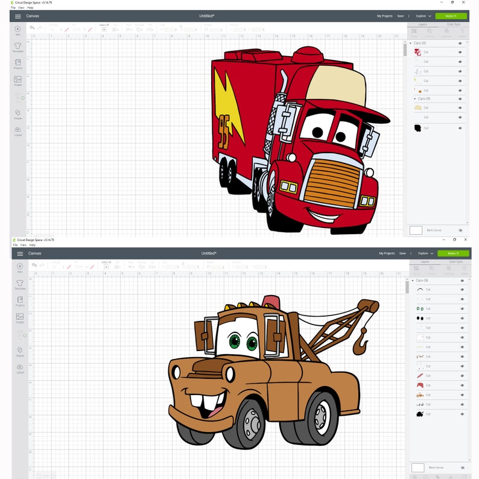
Task: Open Images in the bottom window sidebar
Action: (20, 318)
